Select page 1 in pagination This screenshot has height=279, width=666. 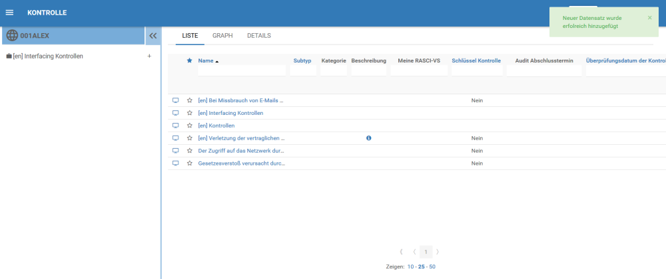coord(426,252)
